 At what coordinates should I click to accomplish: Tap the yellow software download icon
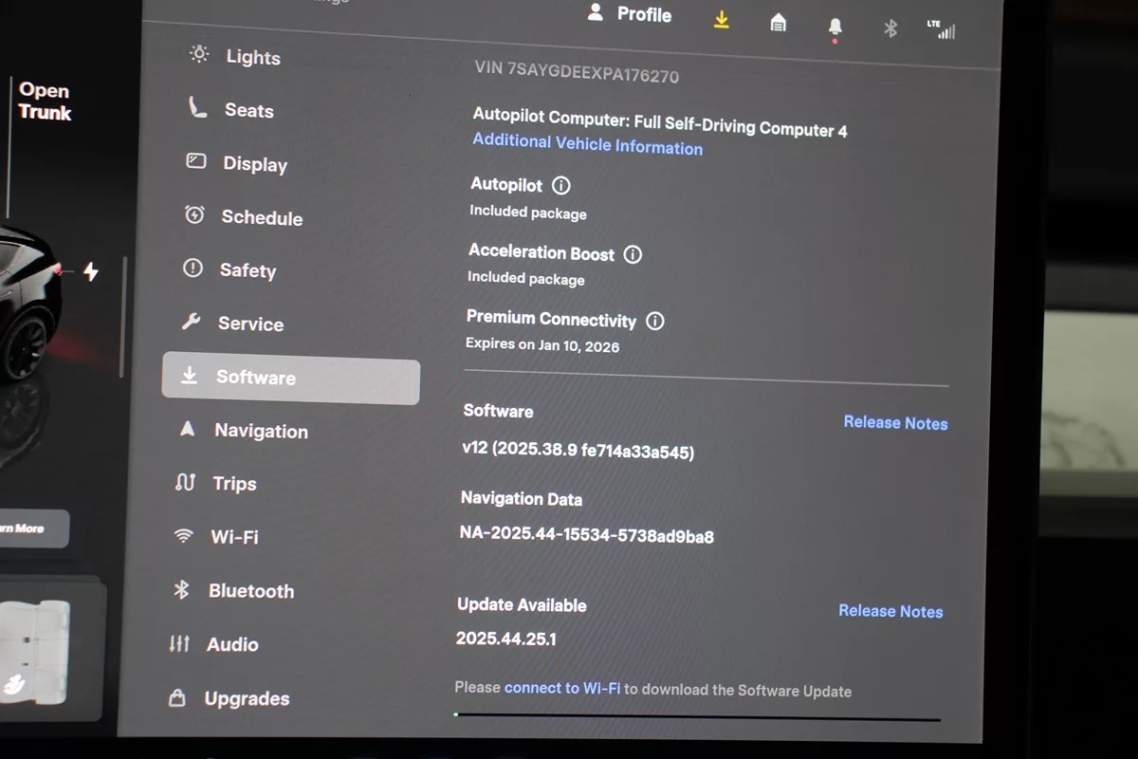coord(722,20)
